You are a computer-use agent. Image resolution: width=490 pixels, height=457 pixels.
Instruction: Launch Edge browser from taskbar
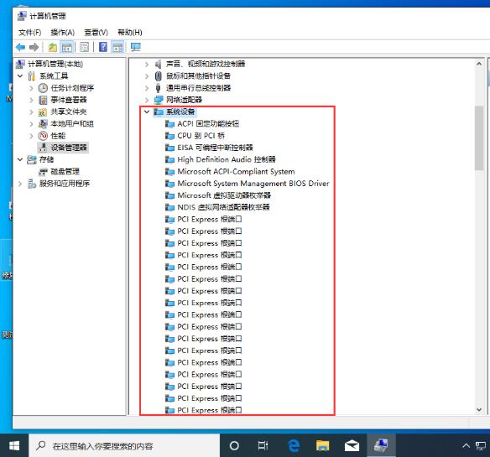pos(294,446)
